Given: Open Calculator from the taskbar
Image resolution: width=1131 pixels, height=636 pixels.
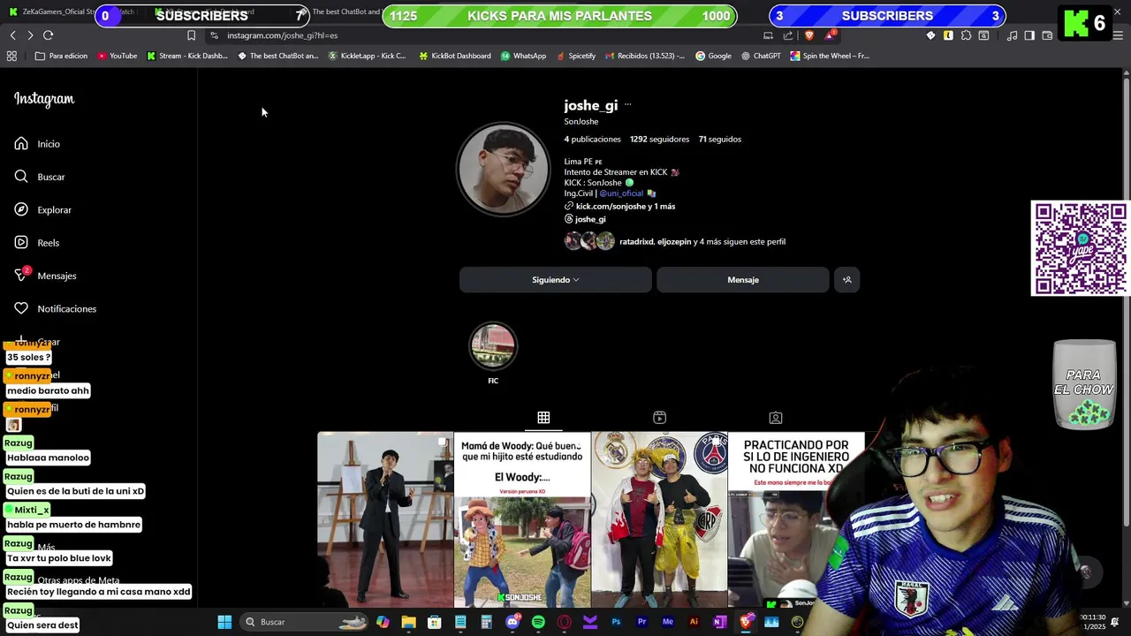Looking at the screenshot, I should [486, 622].
